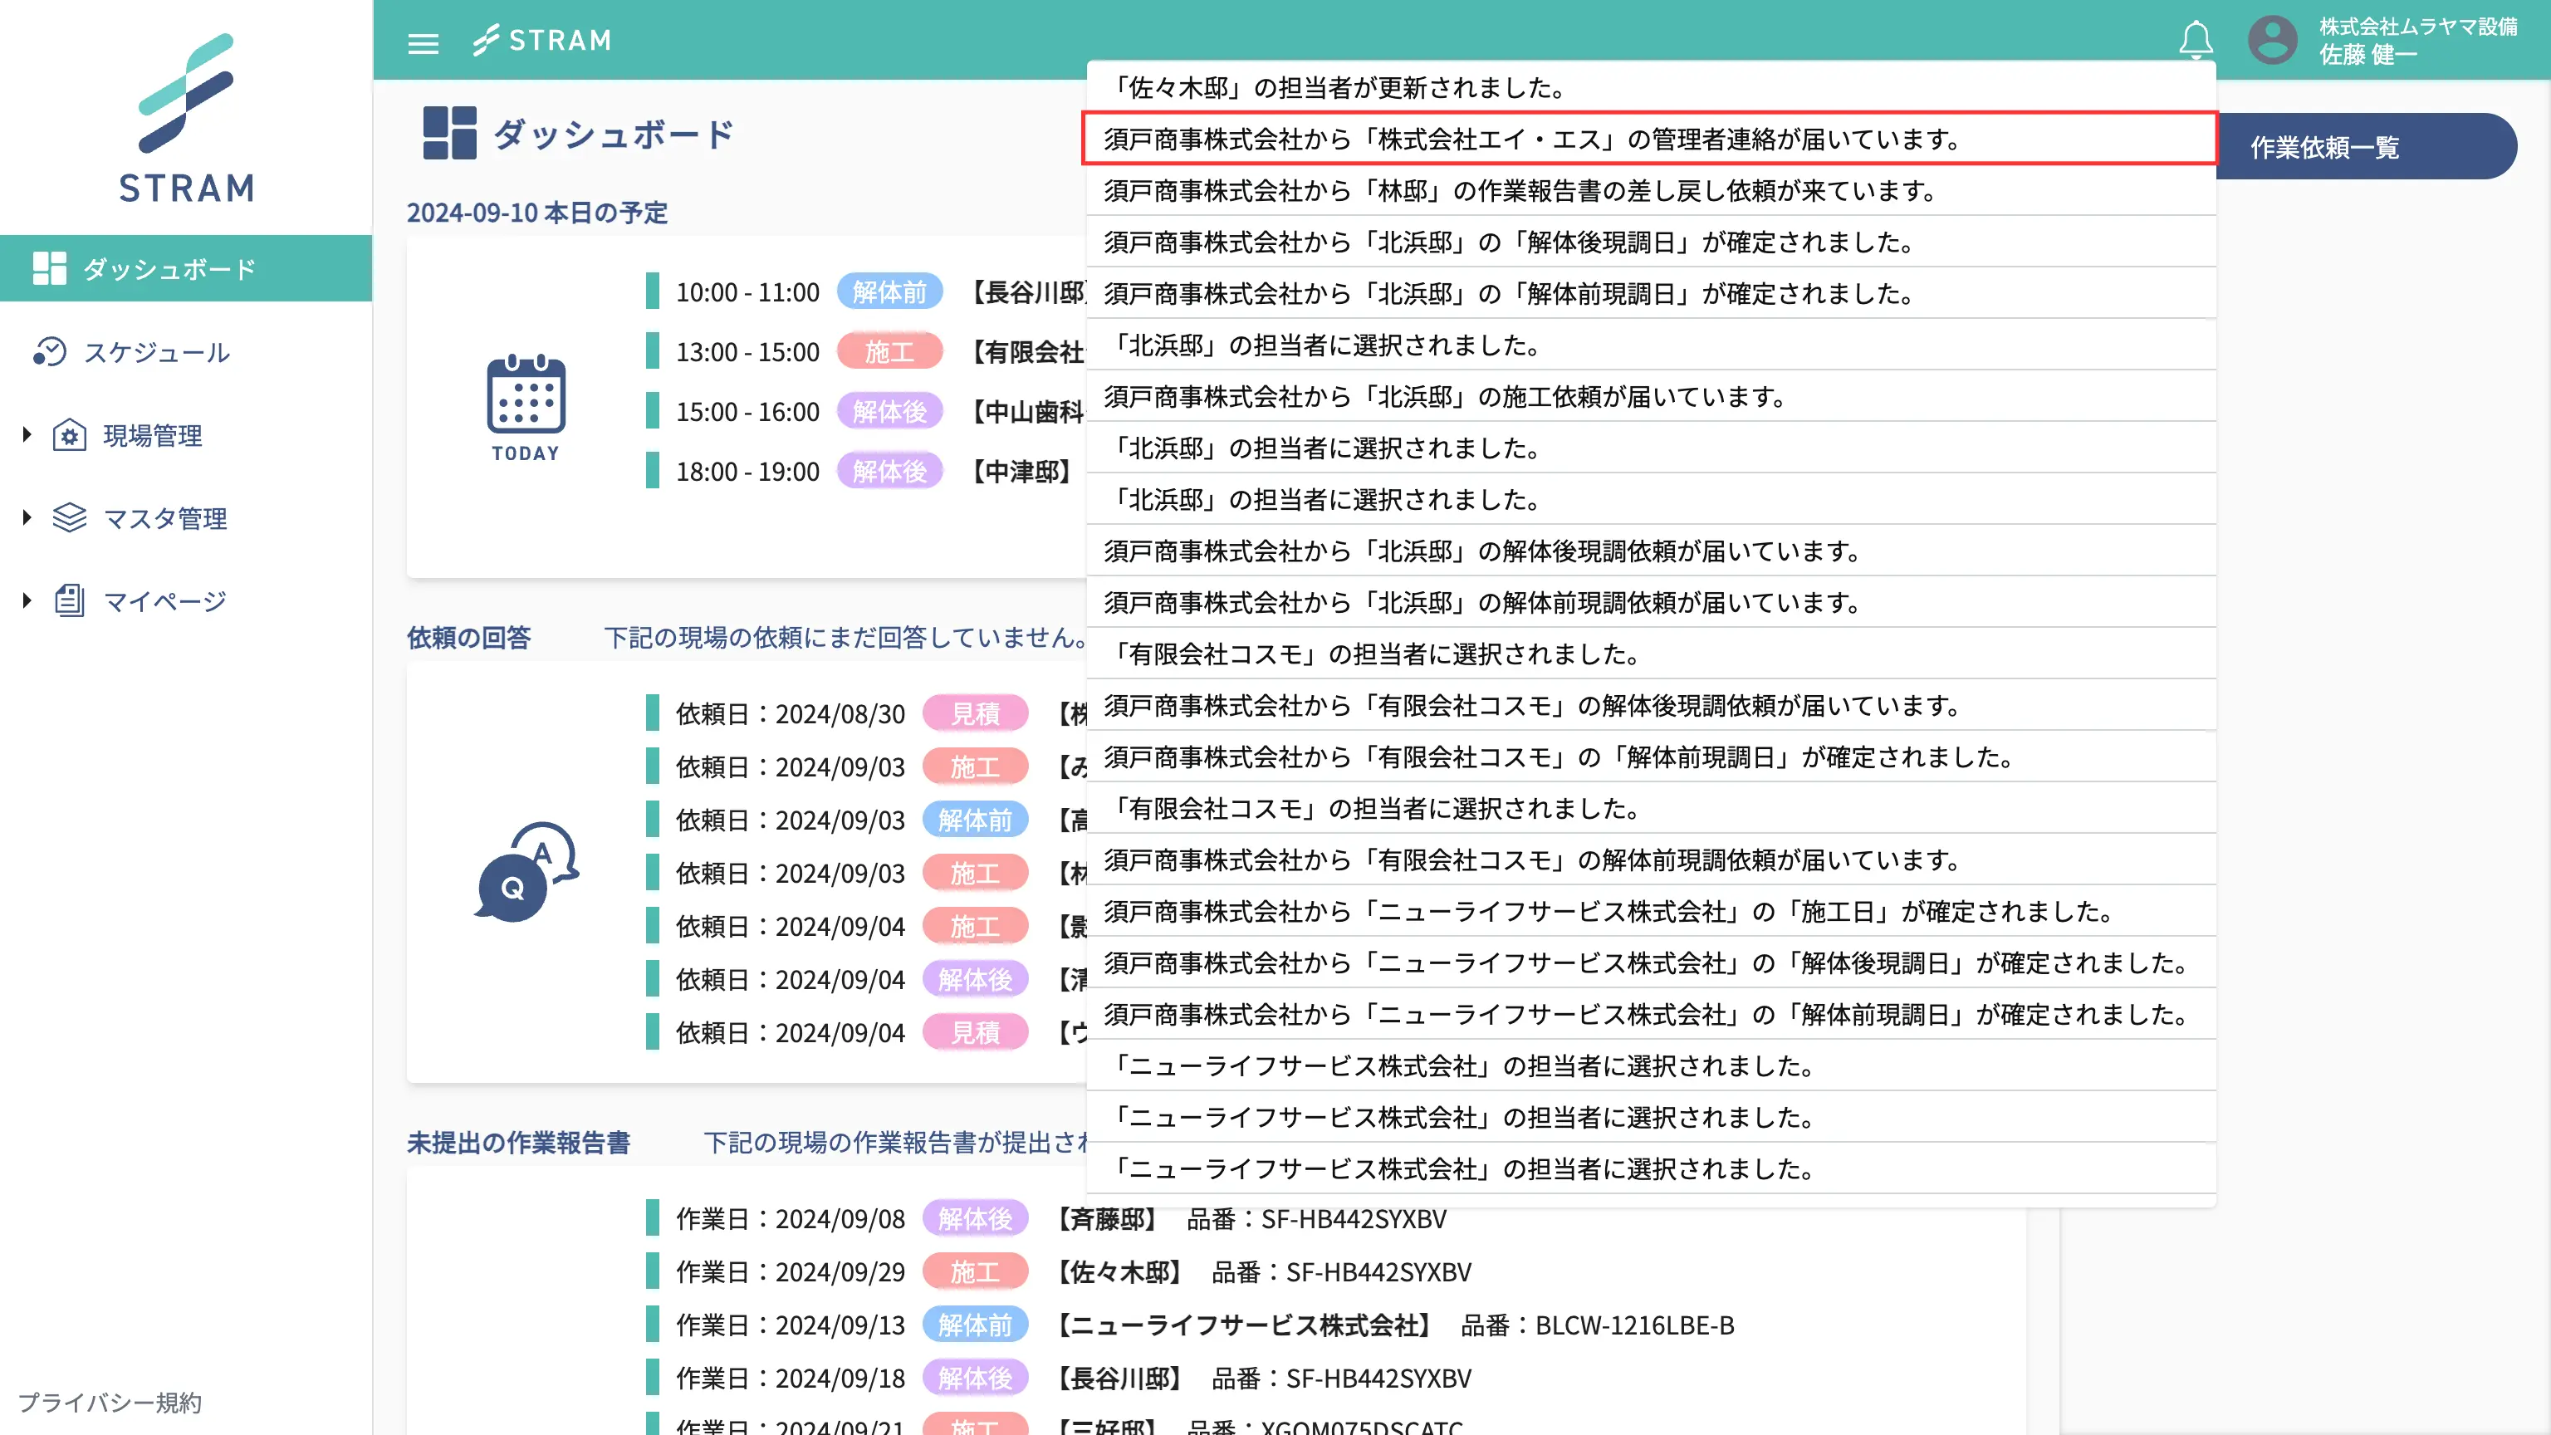Select the 現場管理 sidebar icon
This screenshot has height=1435, width=2551.
tap(68, 436)
